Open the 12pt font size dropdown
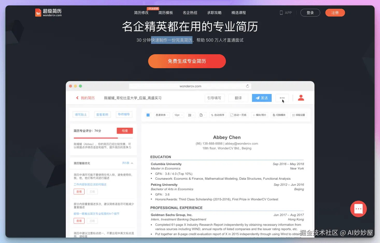The image size is (380, 243). 178,115
